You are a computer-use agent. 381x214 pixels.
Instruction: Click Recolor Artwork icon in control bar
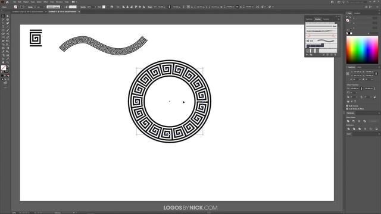[x=112, y=7]
